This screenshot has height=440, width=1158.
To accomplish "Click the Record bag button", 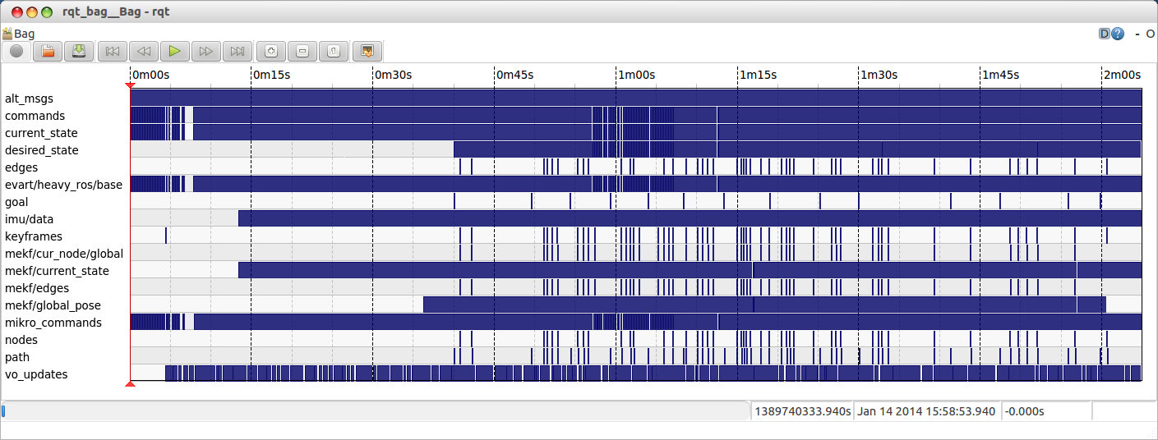I will pyautogui.click(x=16, y=51).
